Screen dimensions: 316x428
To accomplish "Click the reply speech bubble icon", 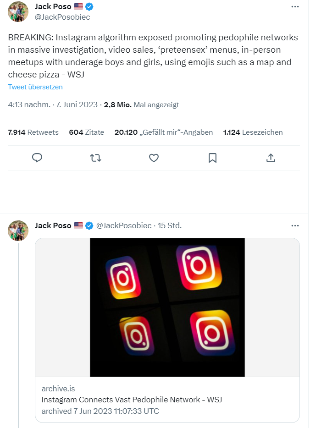I will click(x=38, y=158).
